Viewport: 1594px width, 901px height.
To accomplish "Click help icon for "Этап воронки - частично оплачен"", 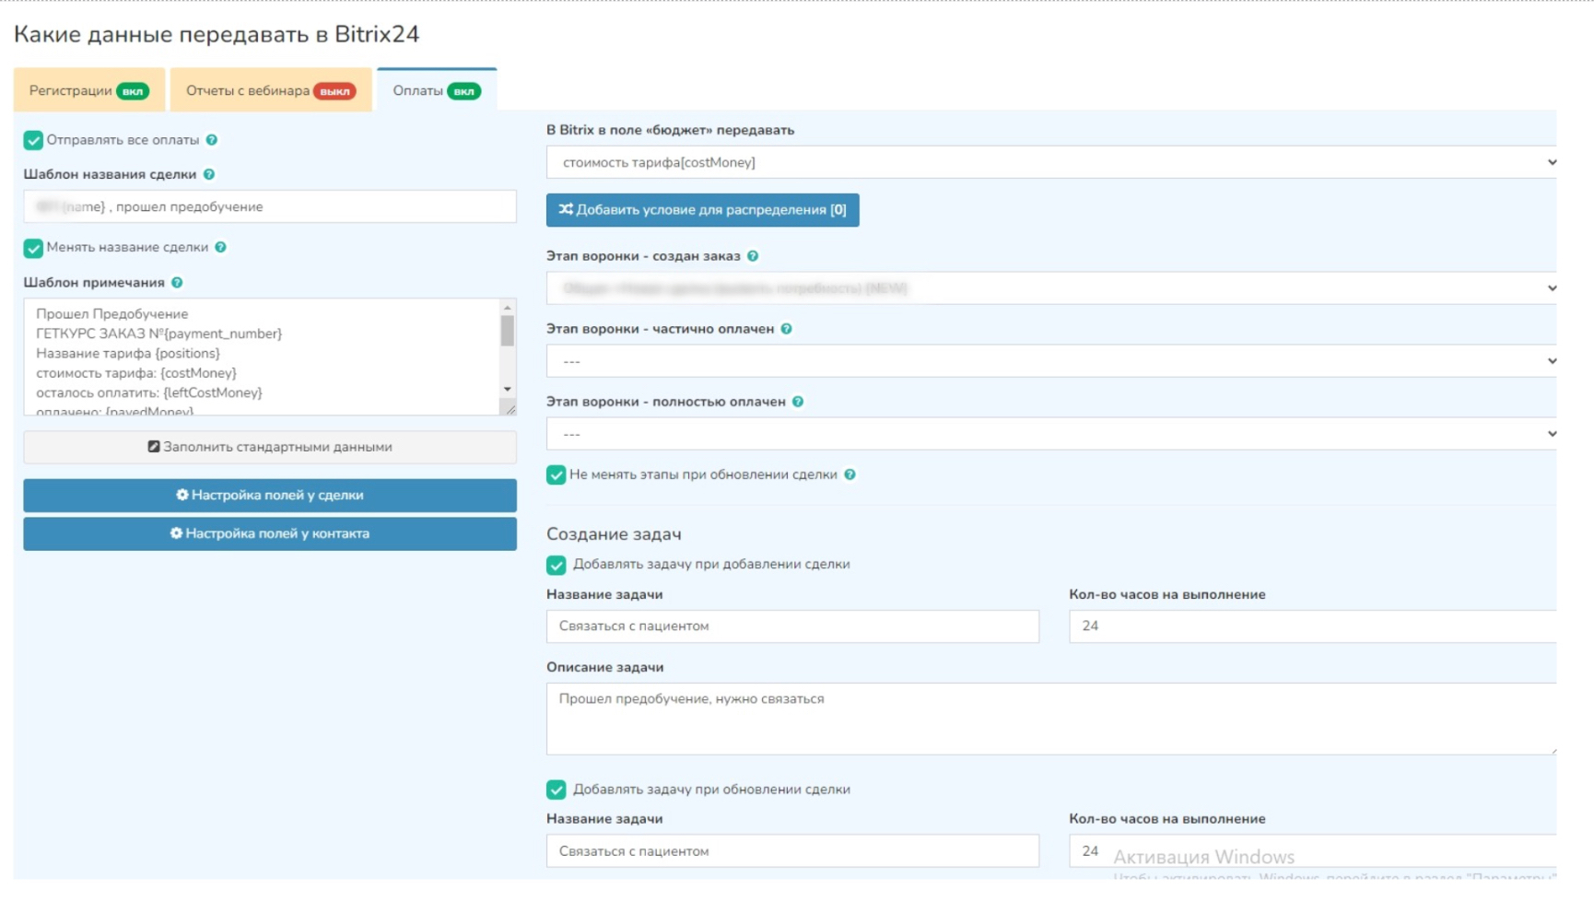I will pos(786,329).
